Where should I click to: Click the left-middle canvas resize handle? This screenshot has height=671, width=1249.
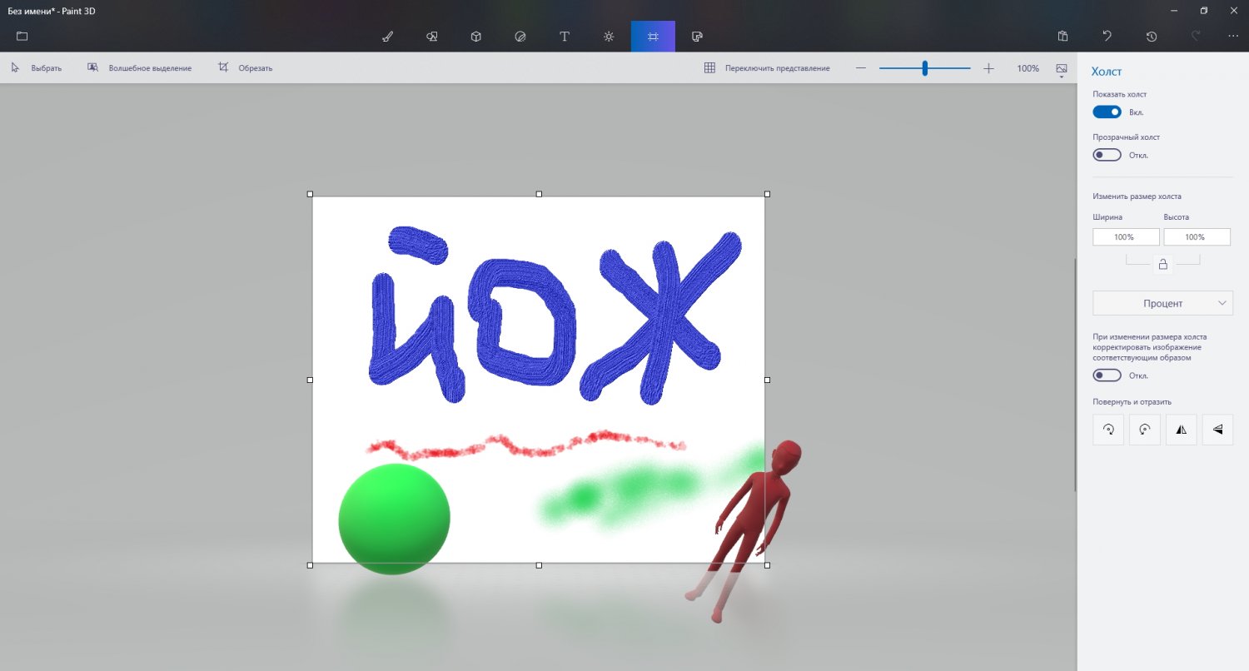(310, 380)
